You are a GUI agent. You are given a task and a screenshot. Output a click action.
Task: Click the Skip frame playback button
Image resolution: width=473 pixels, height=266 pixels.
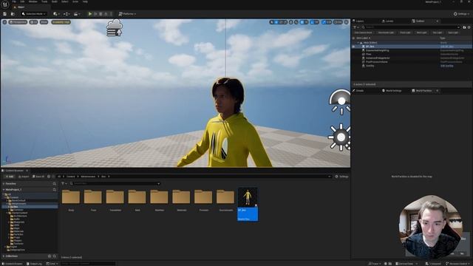click(95, 14)
